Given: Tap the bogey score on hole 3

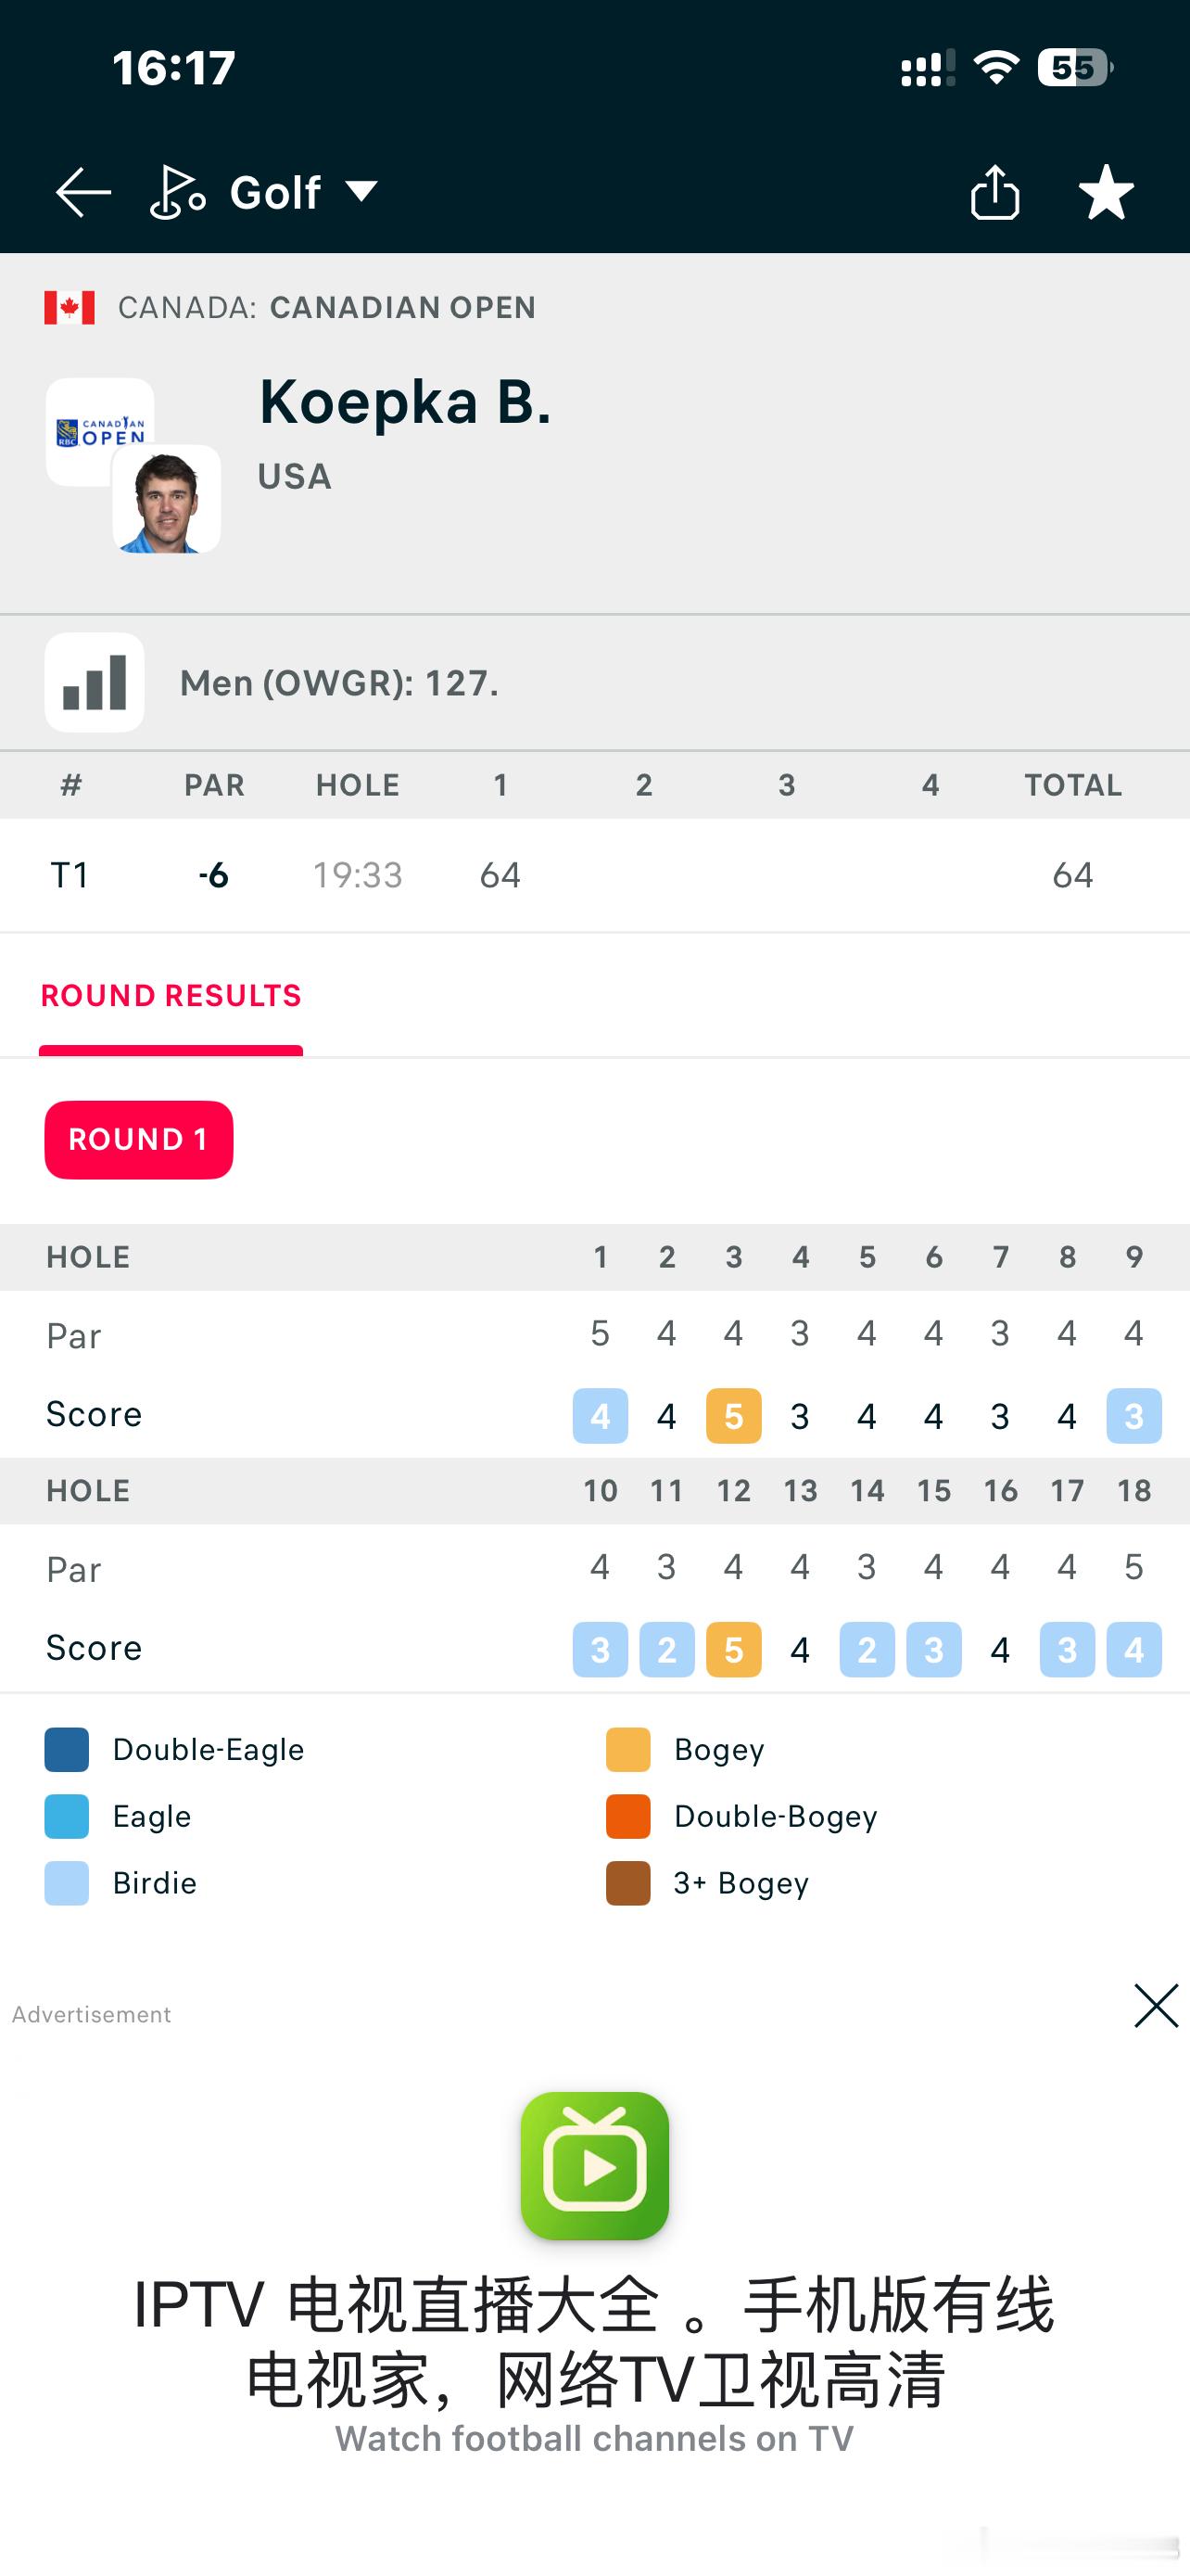Looking at the screenshot, I should (733, 1416).
